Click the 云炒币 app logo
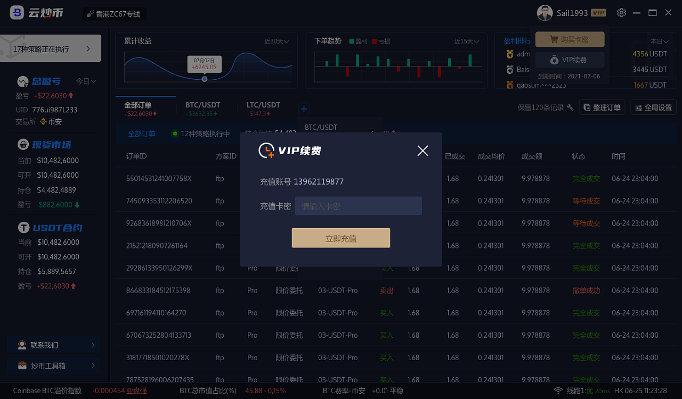682x399 pixels. pyautogui.click(x=36, y=13)
